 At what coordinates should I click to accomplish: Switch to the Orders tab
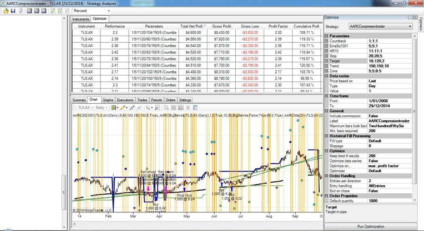pyautogui.click(x=170, y=100)
